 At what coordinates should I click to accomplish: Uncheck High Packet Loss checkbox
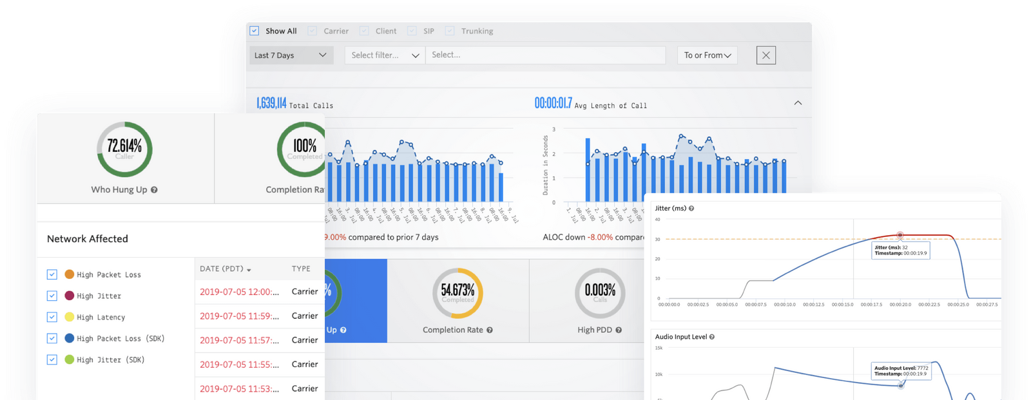point(52,274)
